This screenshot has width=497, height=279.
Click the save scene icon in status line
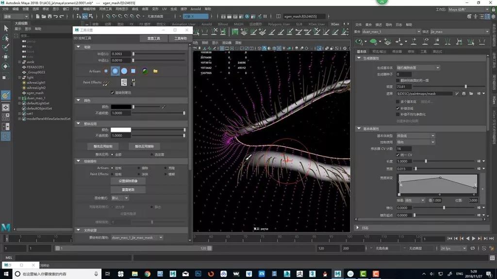pyautogui.click(x=50, y=16)
